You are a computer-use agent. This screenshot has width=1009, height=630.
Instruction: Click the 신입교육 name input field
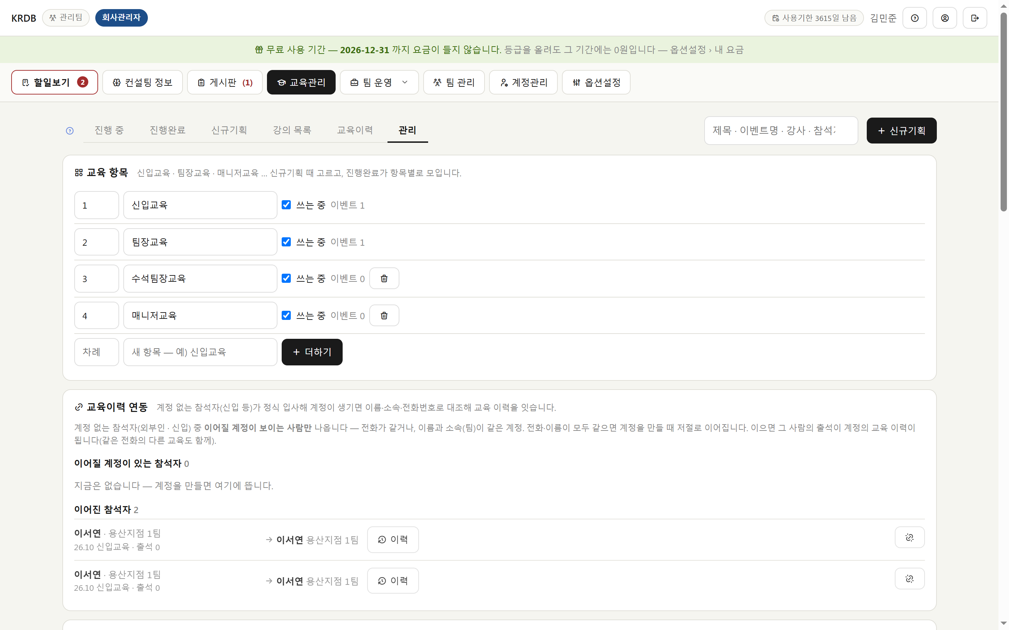(200, 205)
